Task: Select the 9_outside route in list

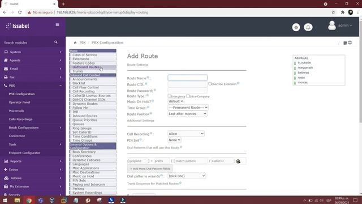Action: point(304,63)
